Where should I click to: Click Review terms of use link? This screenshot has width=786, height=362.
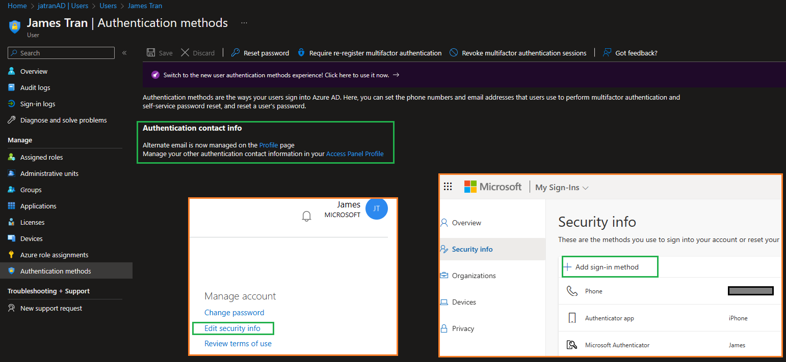[238, 344]
